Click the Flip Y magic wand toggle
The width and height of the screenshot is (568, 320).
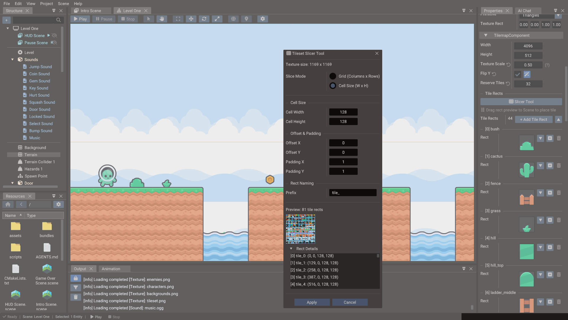[x=527, y=74]
